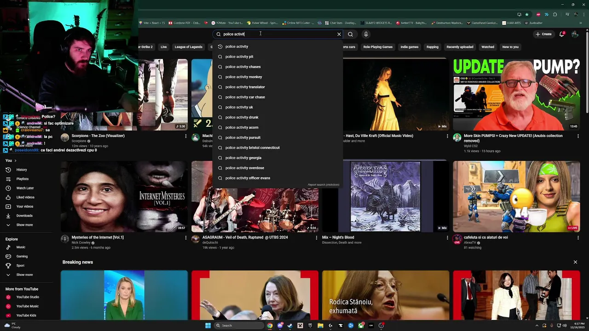
Task: Pick suggestion "police activity uk"
Action: point(278,107)
